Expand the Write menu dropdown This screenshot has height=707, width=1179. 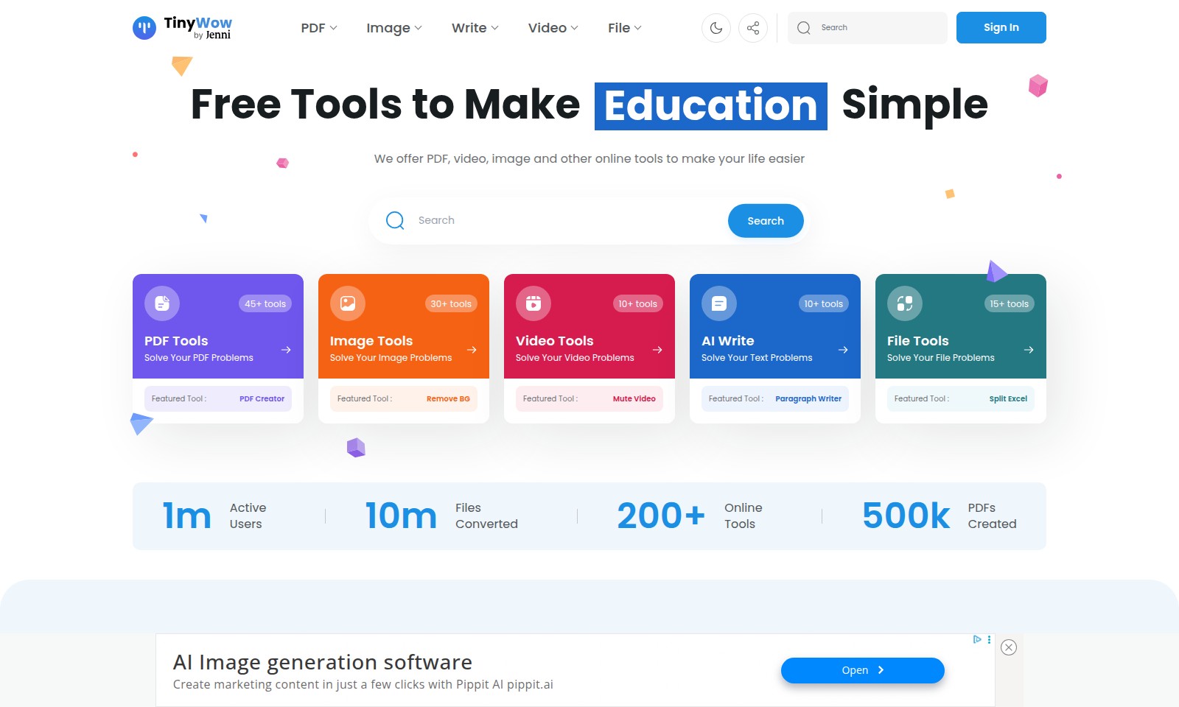tap(475, 28)
